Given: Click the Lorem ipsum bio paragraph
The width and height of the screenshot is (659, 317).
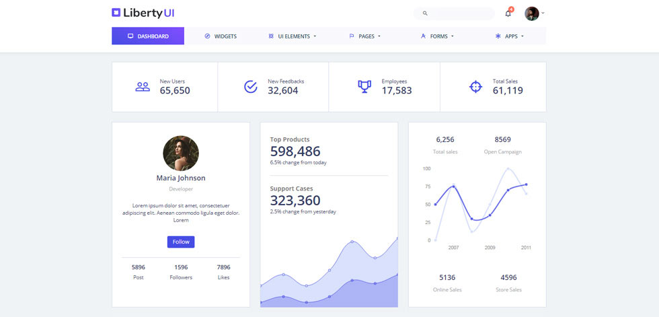Looking at the screenshot, I should click(181, 213).
